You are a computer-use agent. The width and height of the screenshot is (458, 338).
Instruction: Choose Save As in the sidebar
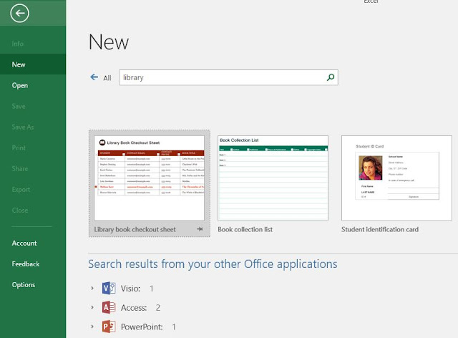pos(33,127)
